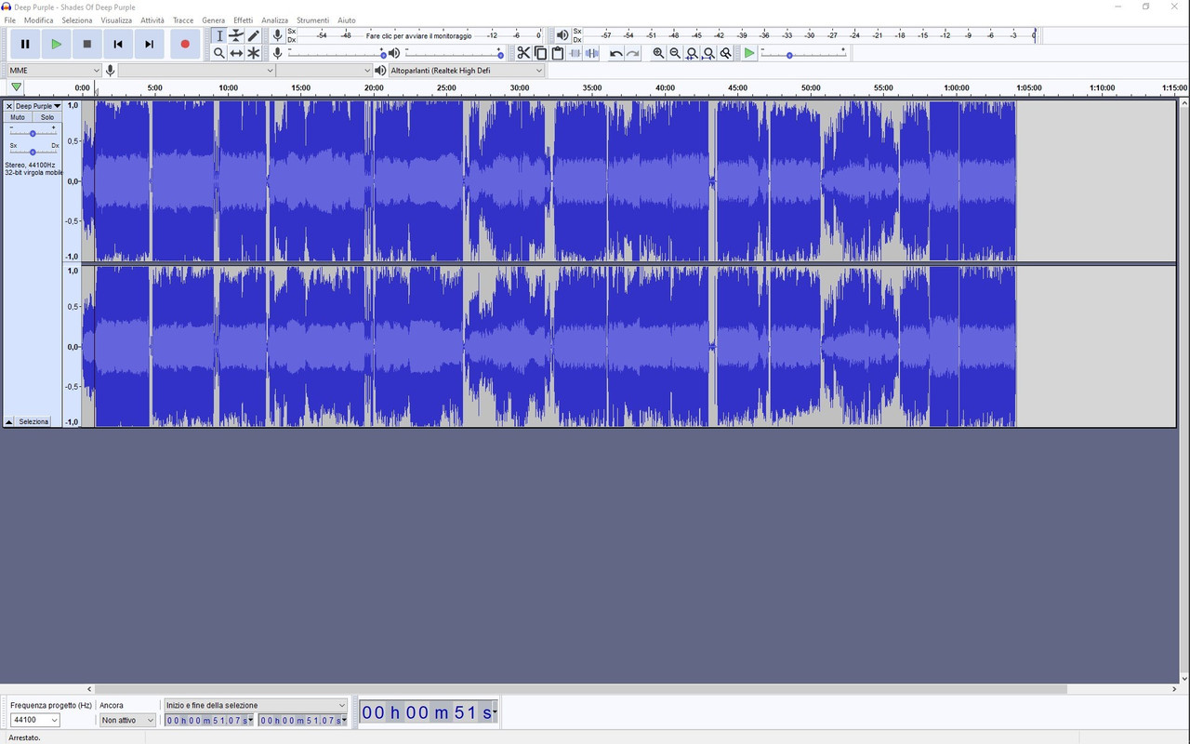Open the File menu
This screenshot has width=1190, height=744.
pyautogui.click(x=10, y=20)
